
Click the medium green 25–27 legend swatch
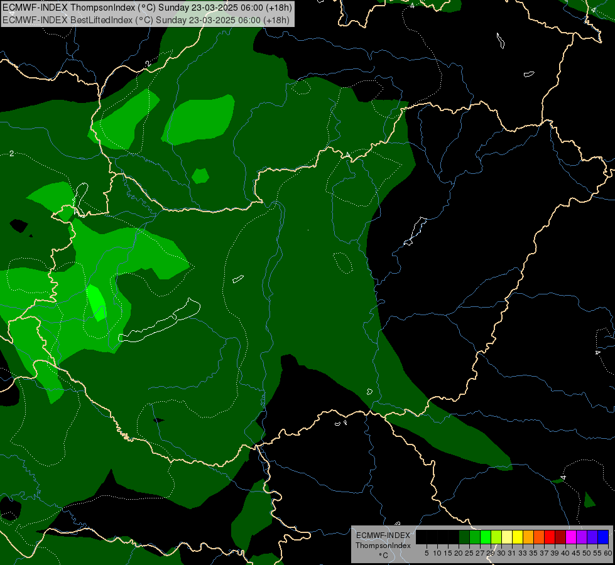(x=475, y=537)
